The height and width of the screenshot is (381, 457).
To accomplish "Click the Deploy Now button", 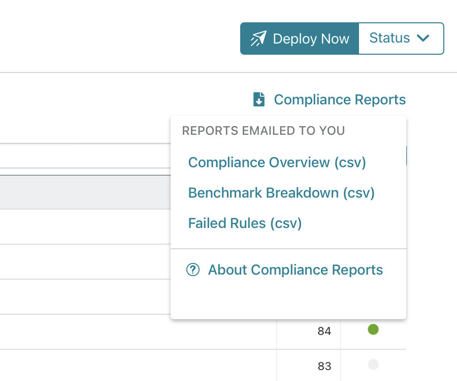I will click(x=300, y=39).
